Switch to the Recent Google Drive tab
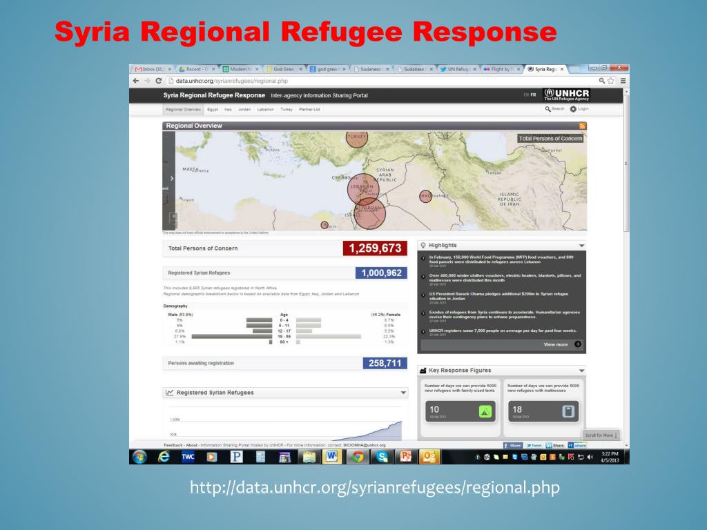 195,69
